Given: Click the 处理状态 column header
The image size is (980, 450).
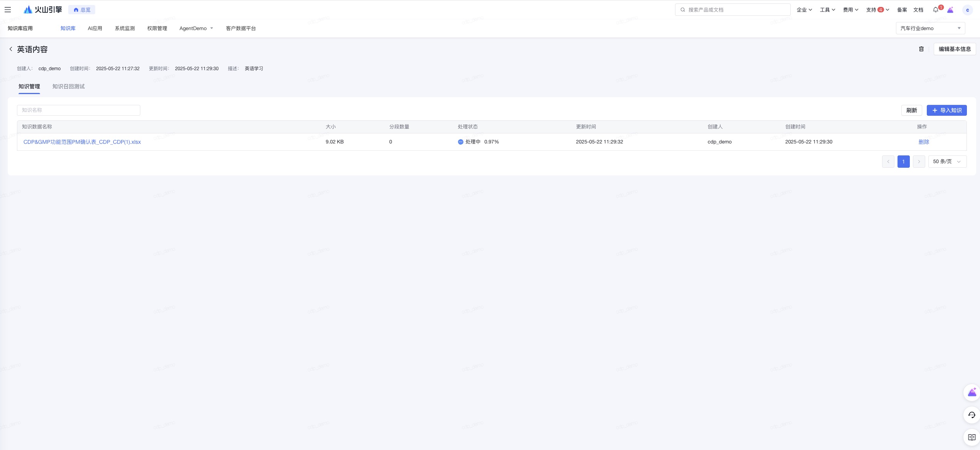Looking at the screenshot, I should pyautogui.click(x=468, y=127).
